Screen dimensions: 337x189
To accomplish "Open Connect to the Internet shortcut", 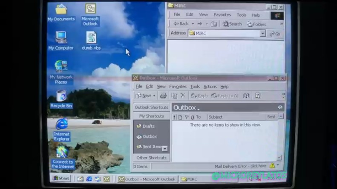I will pos(63,157).
